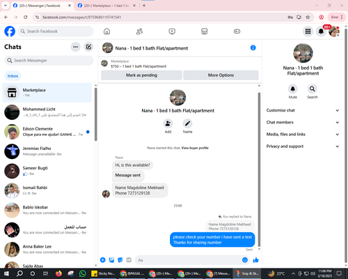Send a thumbs-up like
The width and height of the screenshot is (348, 279).
point(255,260)
